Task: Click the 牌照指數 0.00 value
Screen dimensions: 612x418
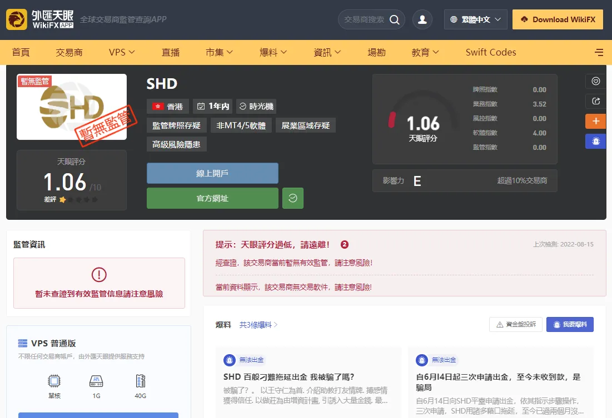Action: point(539,90)
